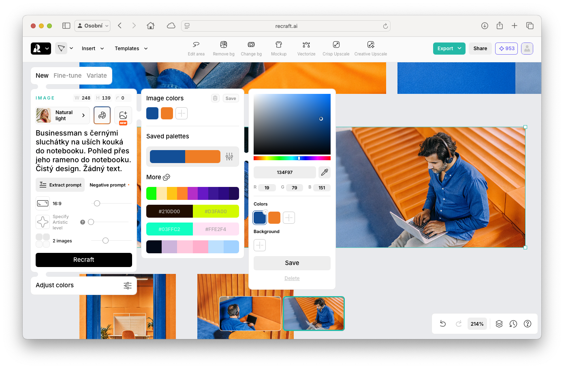
Task: Click the aspect ratio slider handle
Action: click(97, 204)
